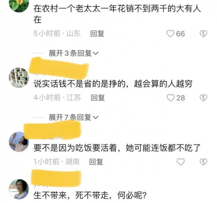The width and height of the screenshot is (217, 203).
Task: Reply (回复) to the Hunan comment
Action: [x=96, y=162]
